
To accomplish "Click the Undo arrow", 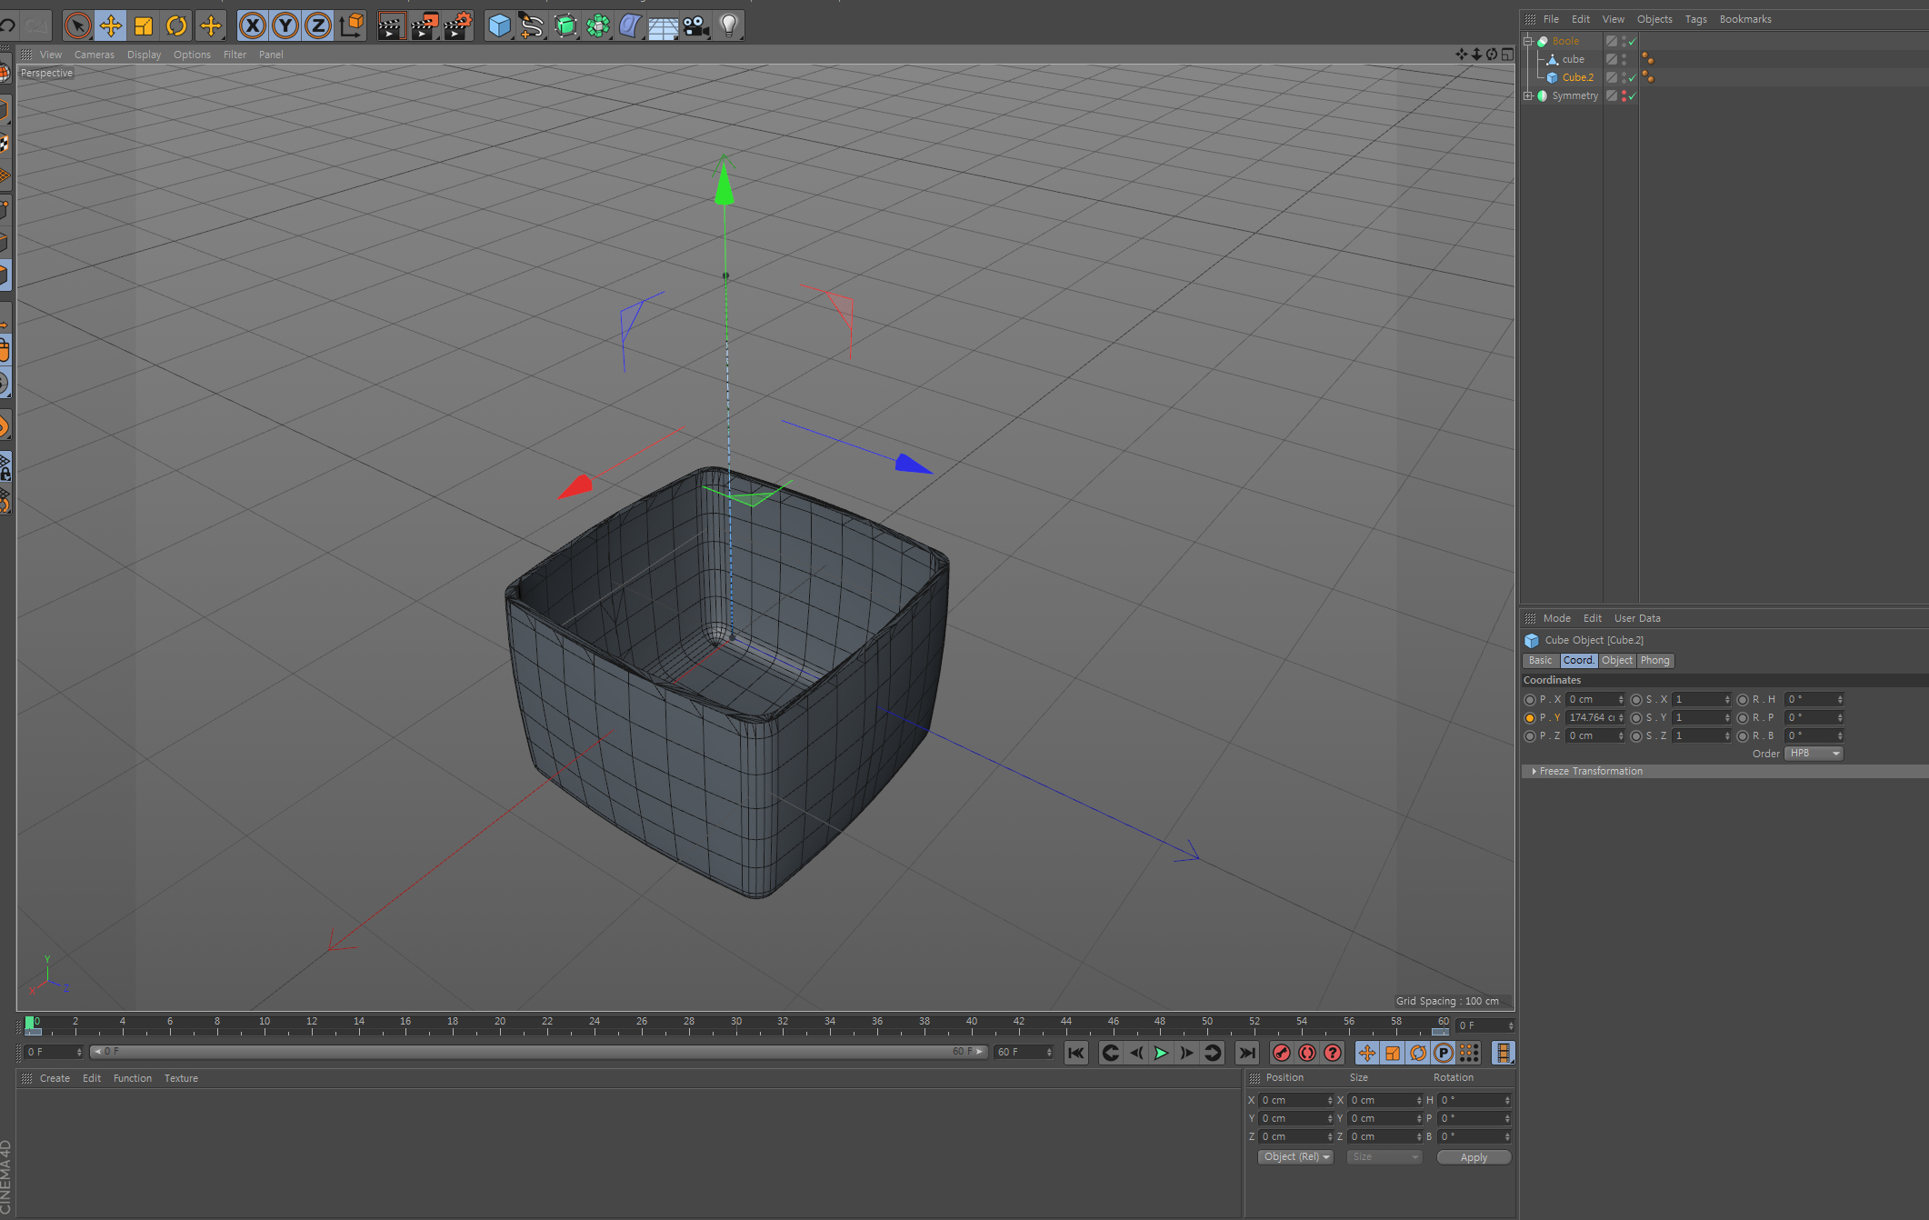I will [x=8, y=26].
